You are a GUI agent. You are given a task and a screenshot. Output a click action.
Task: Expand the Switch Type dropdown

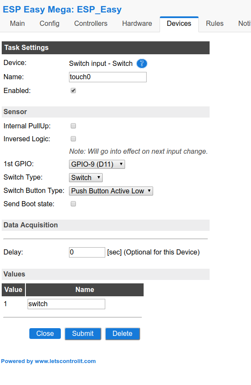(86, 177)
